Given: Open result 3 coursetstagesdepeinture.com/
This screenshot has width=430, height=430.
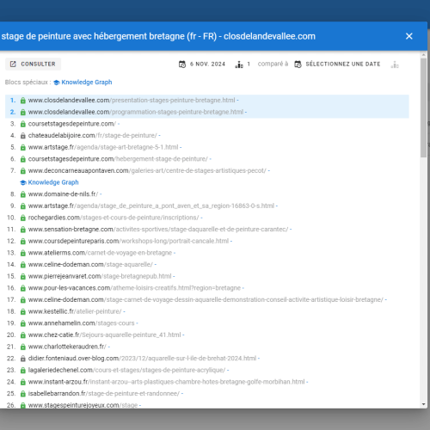Looking at the screenshot, I should [x=72, y=124].
